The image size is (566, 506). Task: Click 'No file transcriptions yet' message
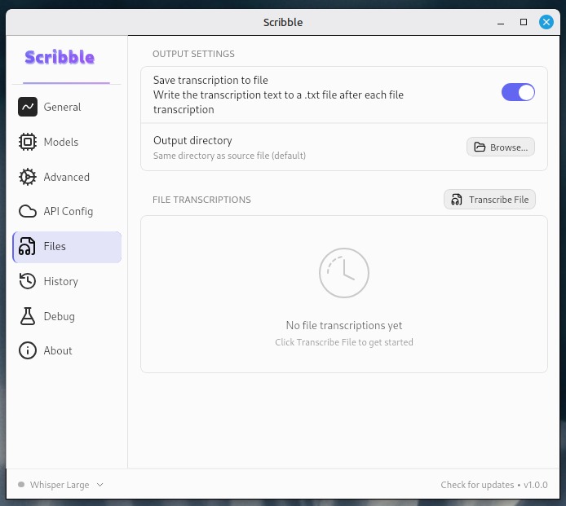344,325
